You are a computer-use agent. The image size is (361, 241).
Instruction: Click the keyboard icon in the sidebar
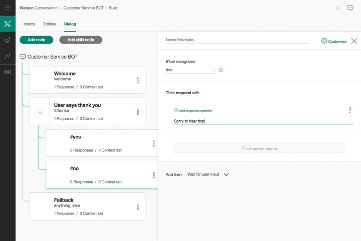8,72
